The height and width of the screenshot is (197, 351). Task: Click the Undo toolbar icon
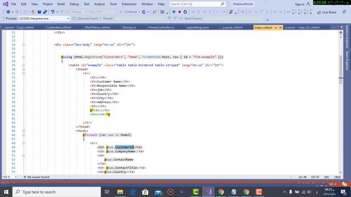pyautogui.click(x=53, y=12)
